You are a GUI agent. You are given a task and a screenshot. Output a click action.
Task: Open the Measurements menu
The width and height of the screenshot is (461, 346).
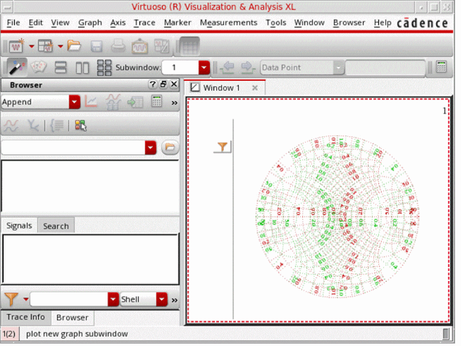[228, 23]
